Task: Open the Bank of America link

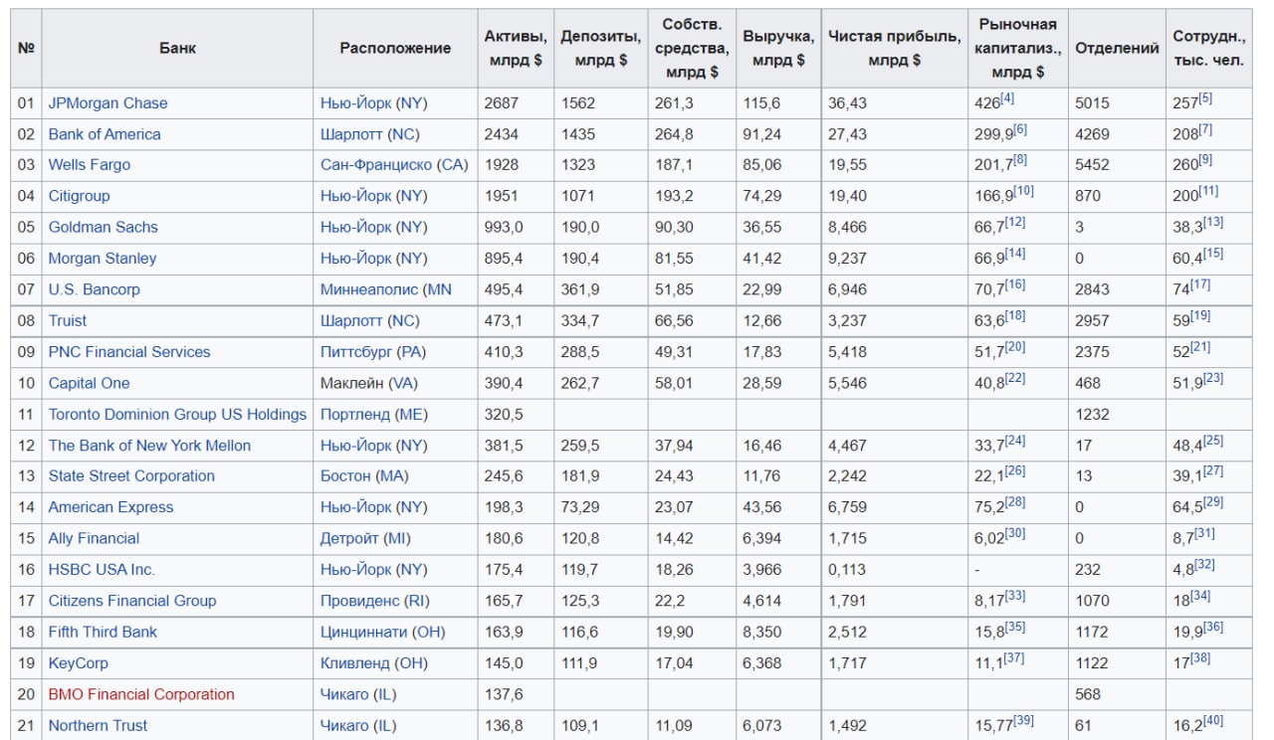Action: pos(105,134)
